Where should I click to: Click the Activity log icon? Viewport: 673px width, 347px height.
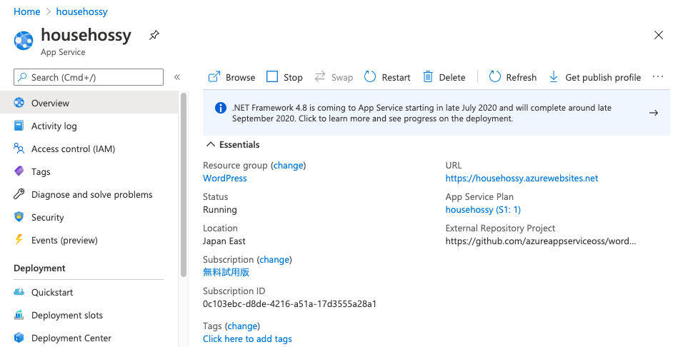point(19,126)
